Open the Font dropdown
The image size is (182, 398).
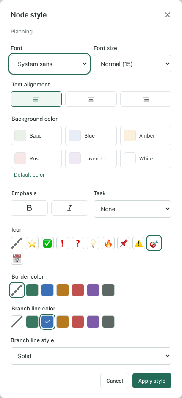tap(50, 64)
